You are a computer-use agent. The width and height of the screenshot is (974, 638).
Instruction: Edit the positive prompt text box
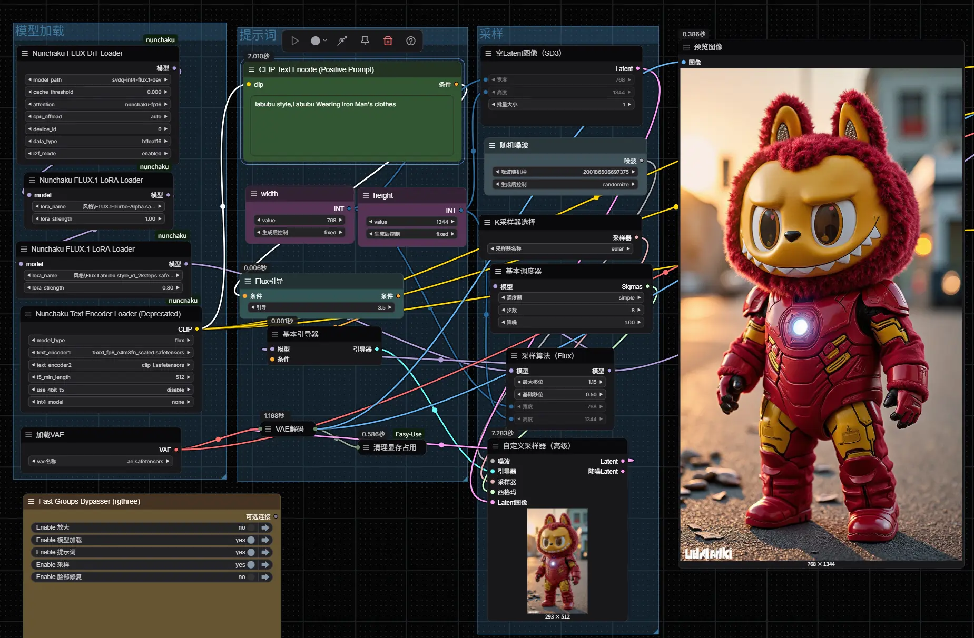[x=353, y=126]
